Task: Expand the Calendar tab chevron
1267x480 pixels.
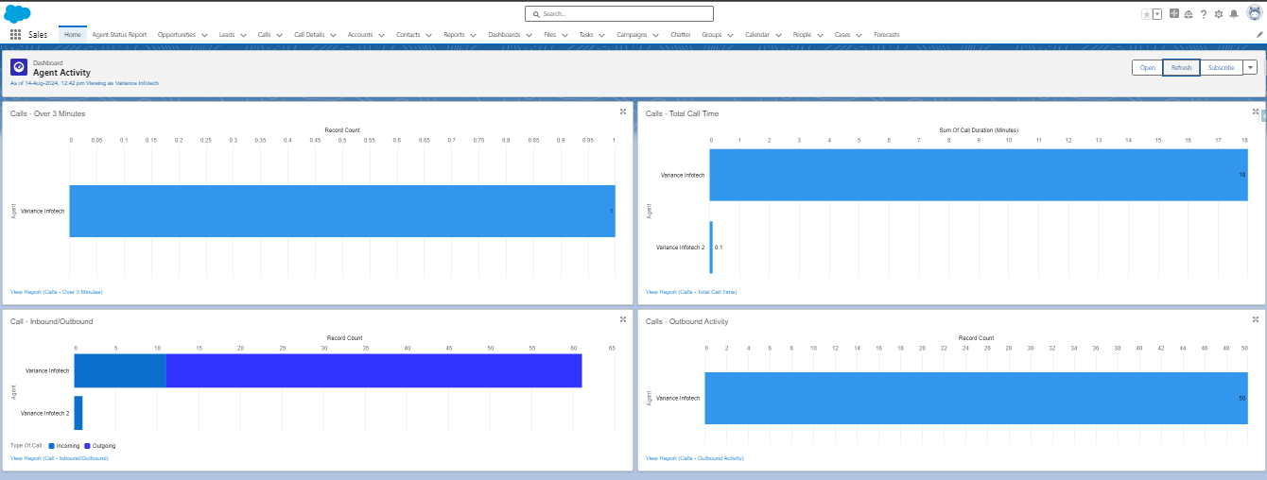Action: click(x=778, y=35)
